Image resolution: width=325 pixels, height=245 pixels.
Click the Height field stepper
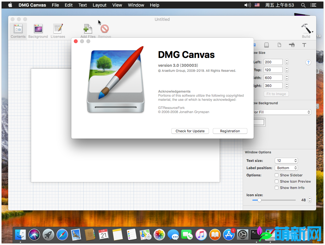[x=287, y=86]
